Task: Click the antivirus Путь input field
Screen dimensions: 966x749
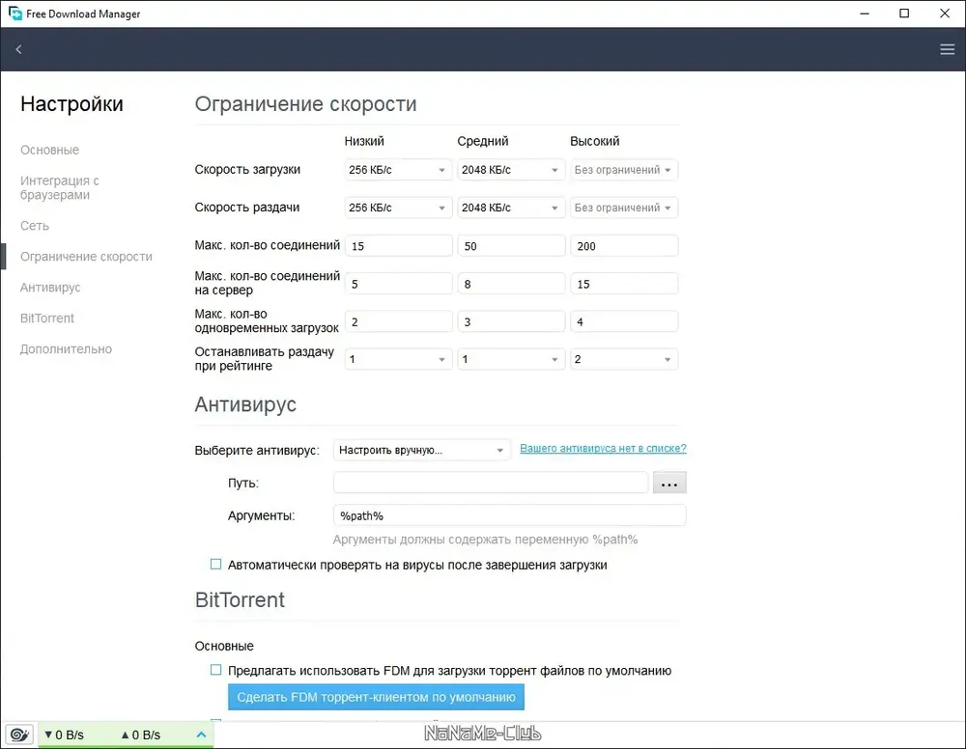Action: (x=491, y=483)
